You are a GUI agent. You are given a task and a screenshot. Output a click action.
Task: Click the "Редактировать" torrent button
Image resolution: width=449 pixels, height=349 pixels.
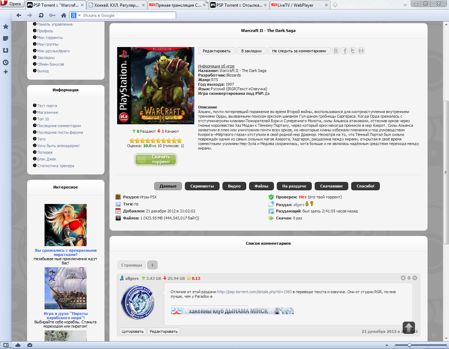216,51
